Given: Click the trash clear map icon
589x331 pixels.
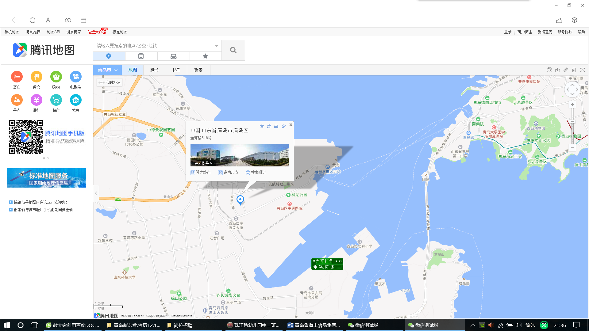Looking at the screenshot, I should 574,70.
